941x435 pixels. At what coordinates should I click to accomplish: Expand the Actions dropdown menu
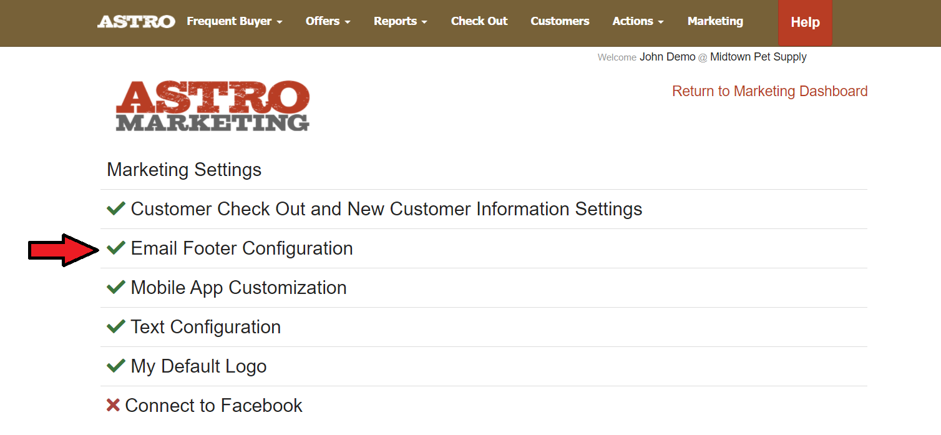point(638,21)
